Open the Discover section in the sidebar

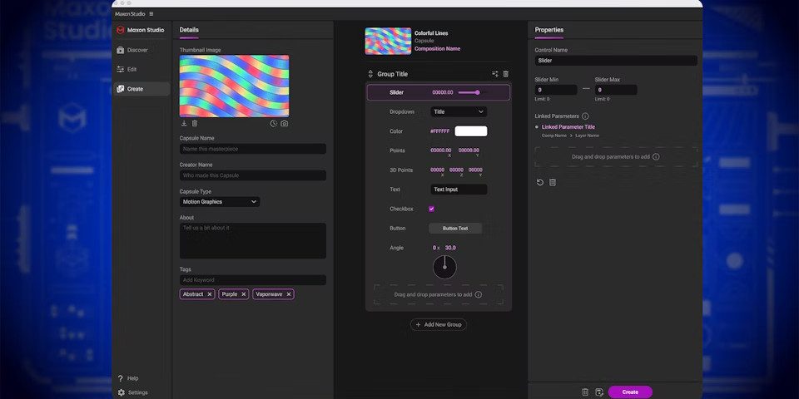137,50
